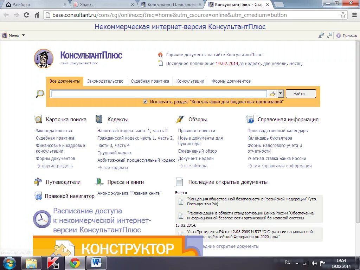Click the Найти button

tap(301, 94)
